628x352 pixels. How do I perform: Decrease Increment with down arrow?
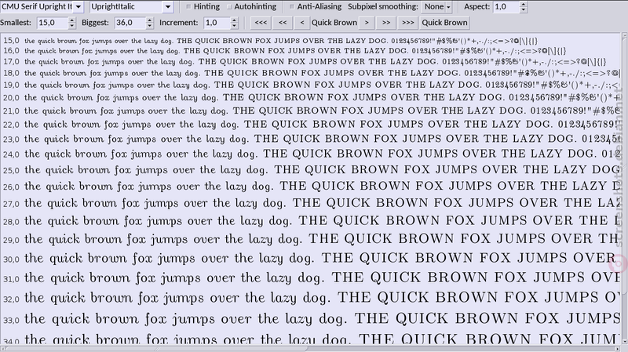[x=235, y=25]
